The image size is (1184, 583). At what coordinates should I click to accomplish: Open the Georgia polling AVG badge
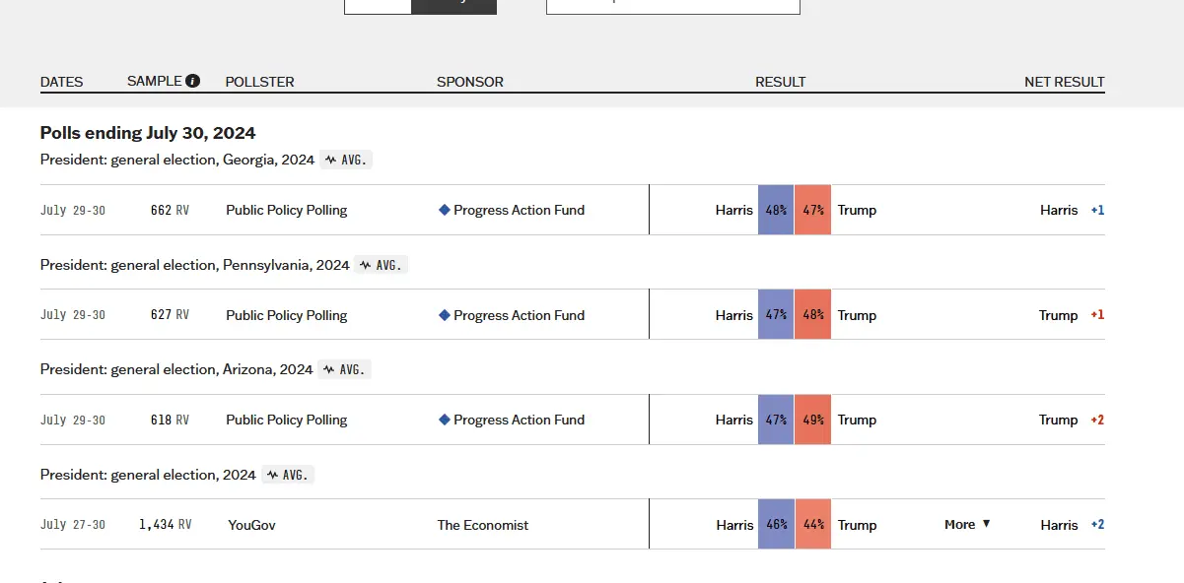(346, 160)
